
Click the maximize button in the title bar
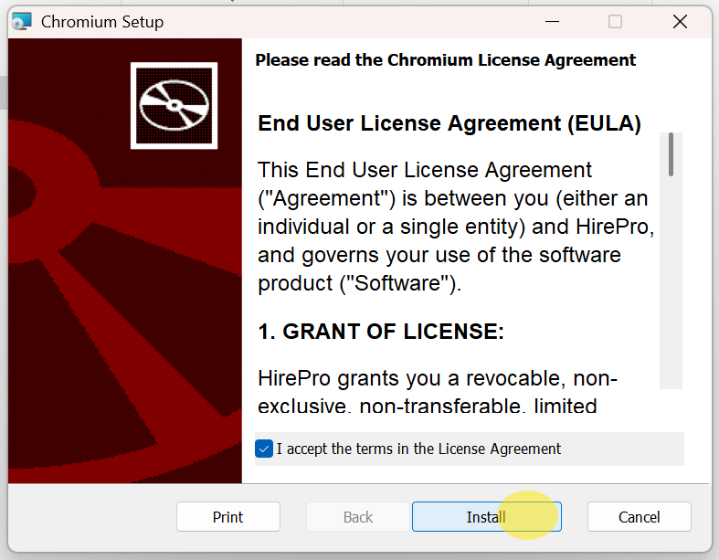(x=616, y=22)
